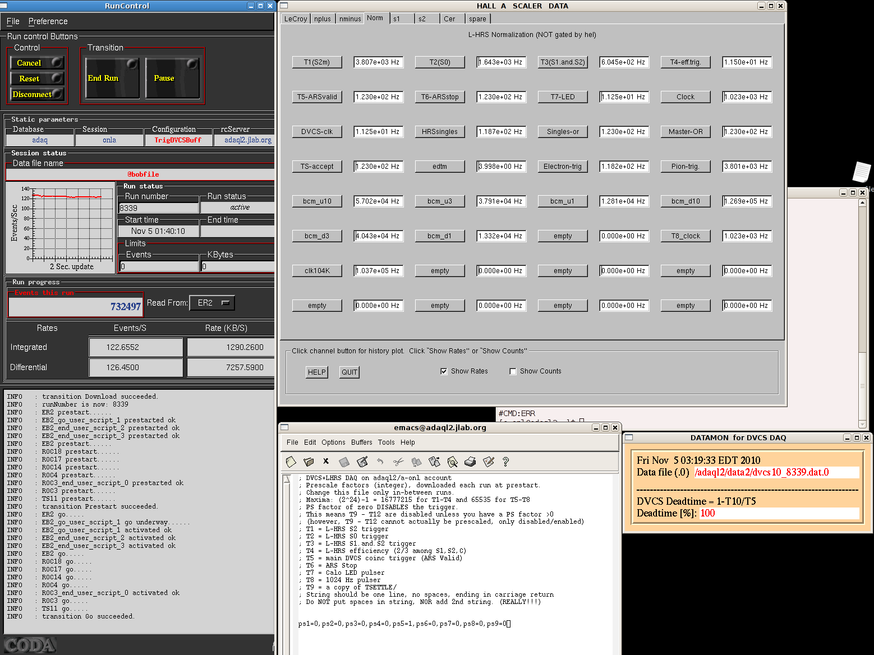This screenshot has height=655, width=874.
Task: Click the emacs Save floppy icon
Action: pyautogui.click(x=344, y=462)
